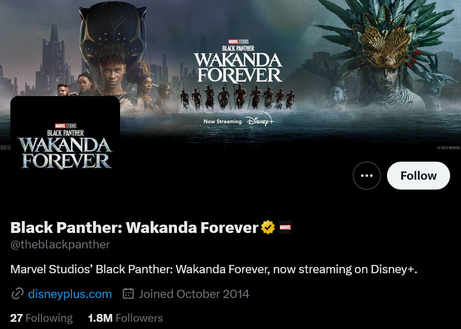Click the chain link icon before disneyplus.com
This screenshot has height=329, width=461.
click(x=18, y=294)
